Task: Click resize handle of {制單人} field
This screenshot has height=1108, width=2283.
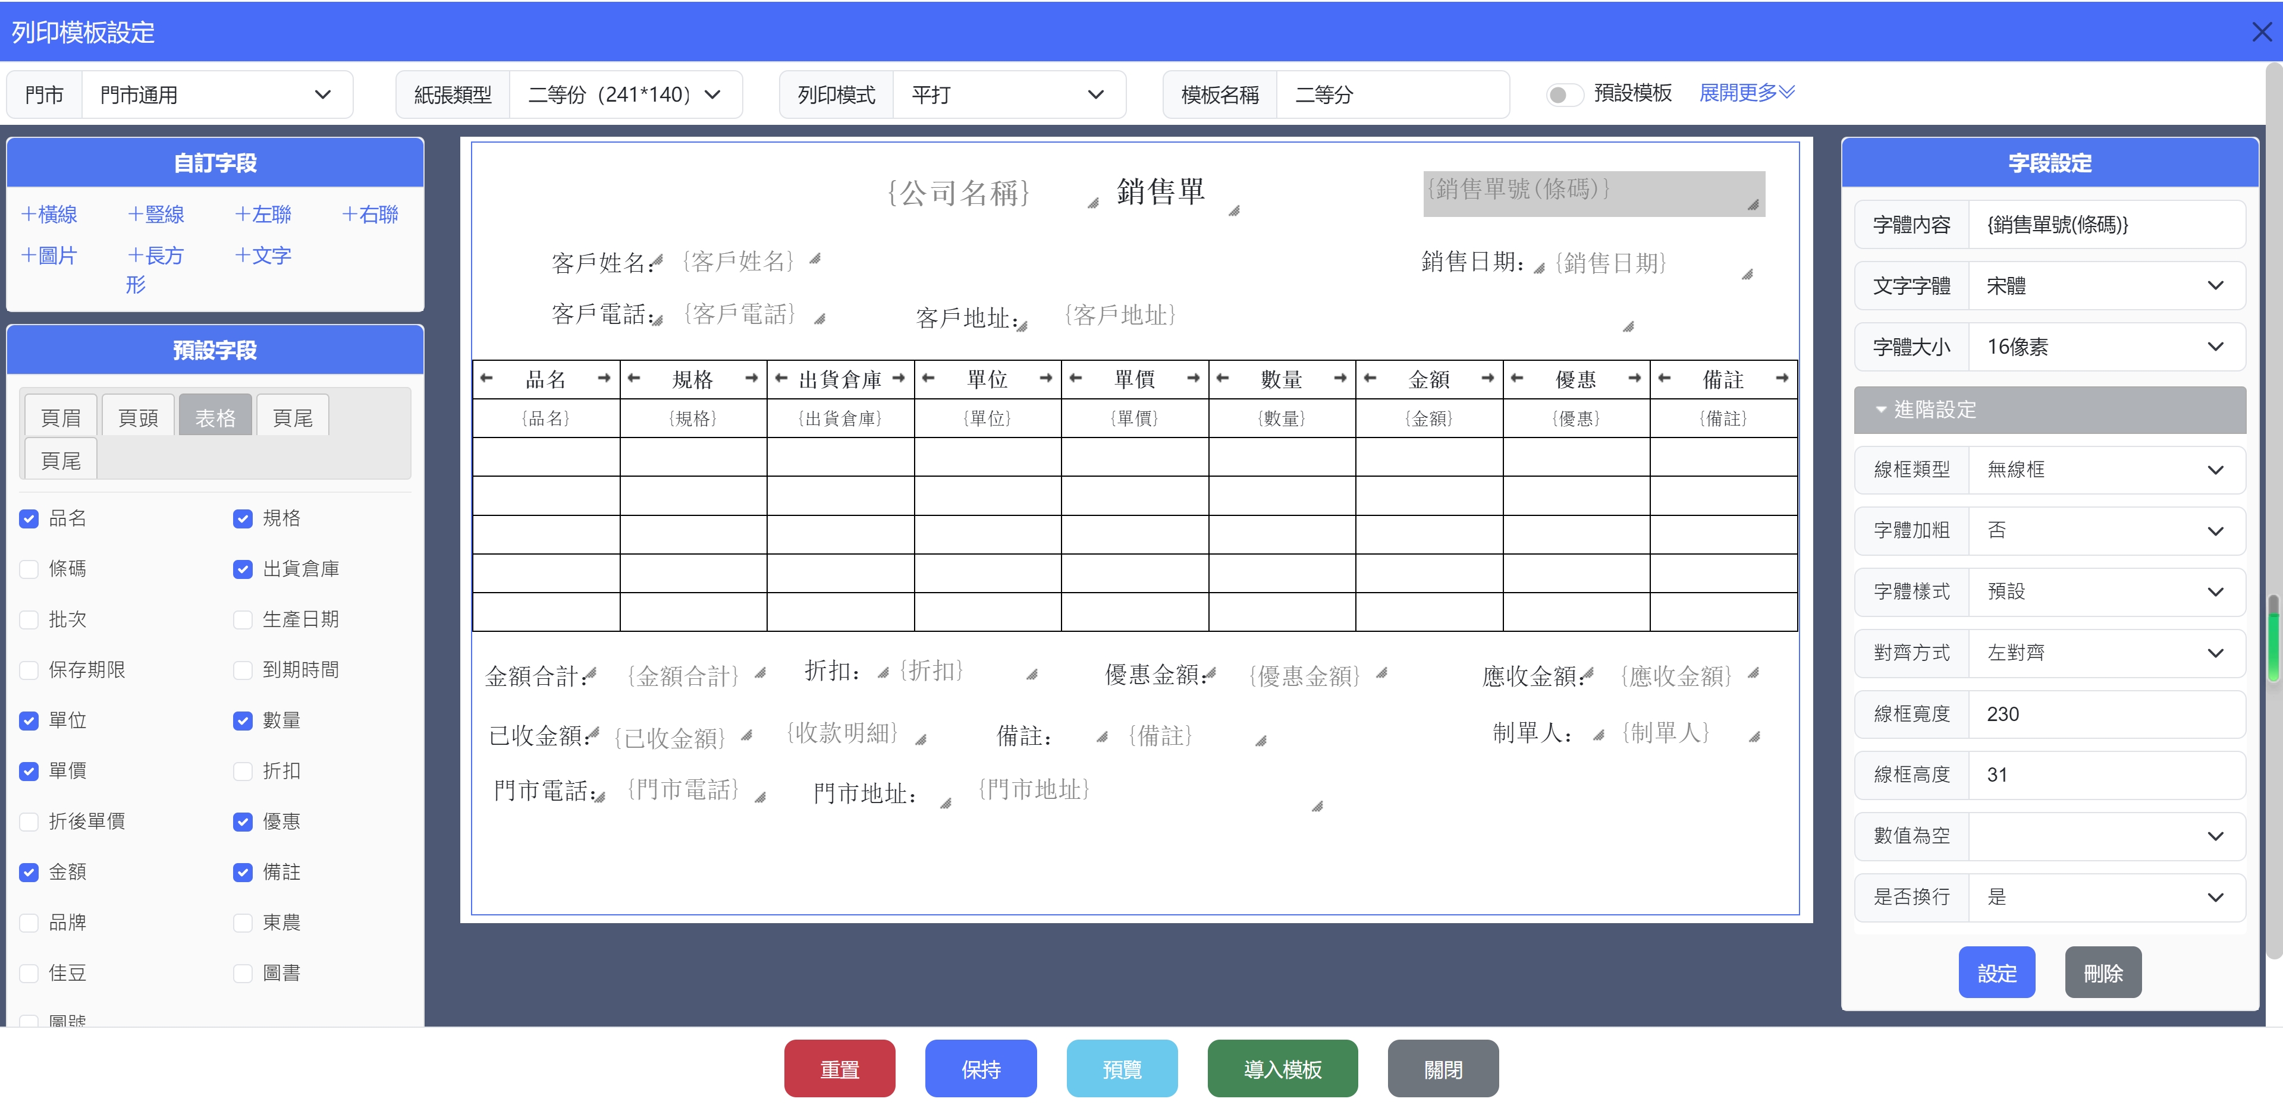Action: click(1754, 737)
